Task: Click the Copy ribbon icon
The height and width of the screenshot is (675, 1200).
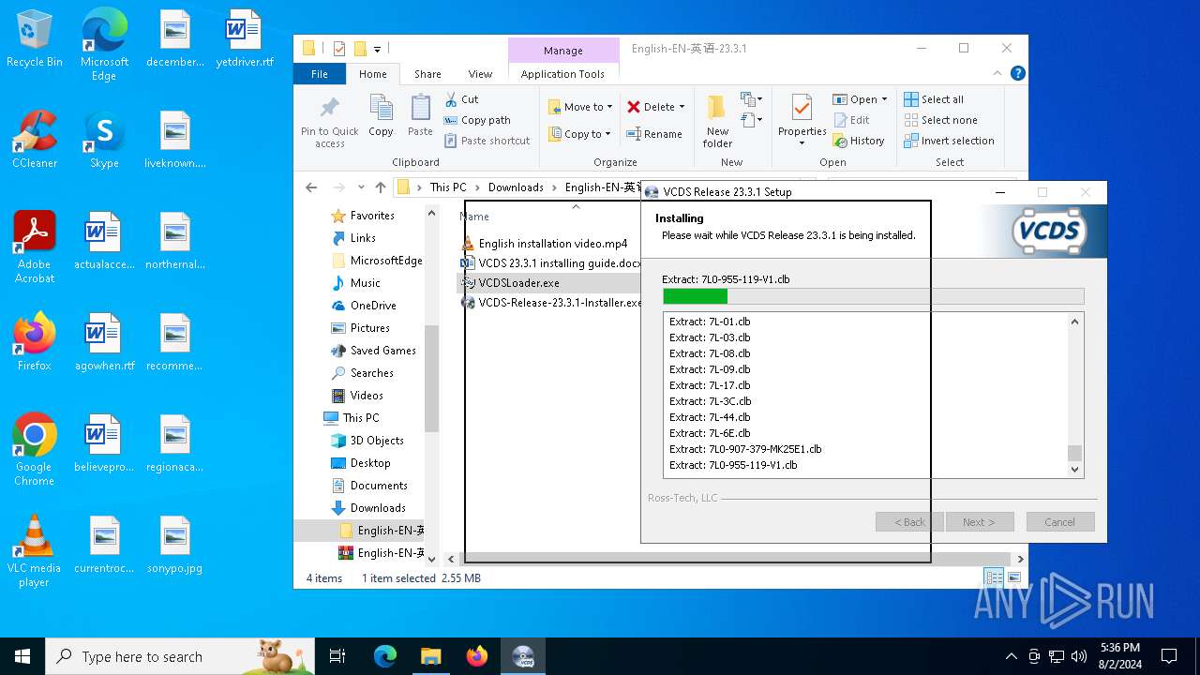Action: 381,116
